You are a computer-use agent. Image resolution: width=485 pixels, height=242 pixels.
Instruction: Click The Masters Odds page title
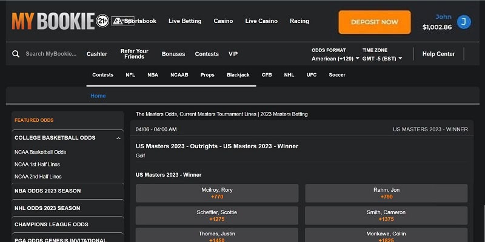pyautogui.click(x=221, y=114)
